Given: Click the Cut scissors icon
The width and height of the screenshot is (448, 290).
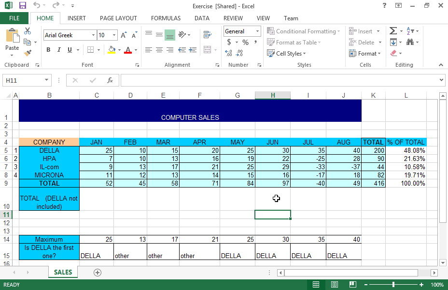Looking at the screenshot, I should click(28, 31).
